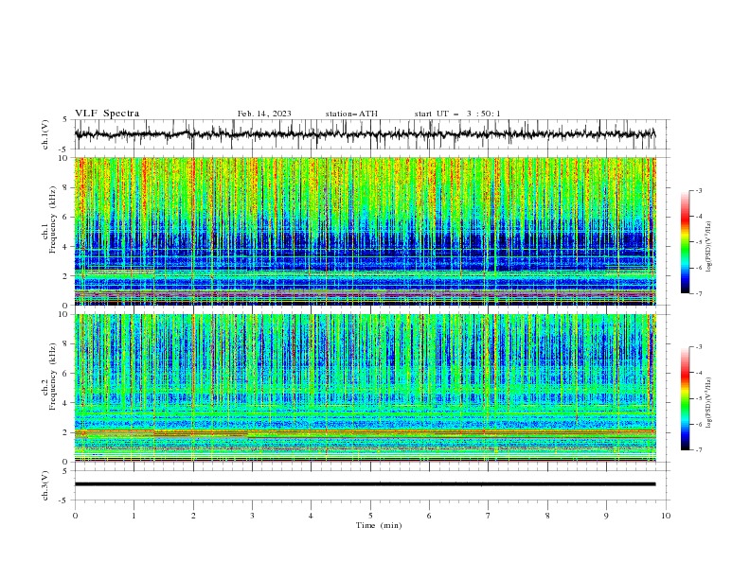Click the "5" tick on the time axis

tap(370, 516)
